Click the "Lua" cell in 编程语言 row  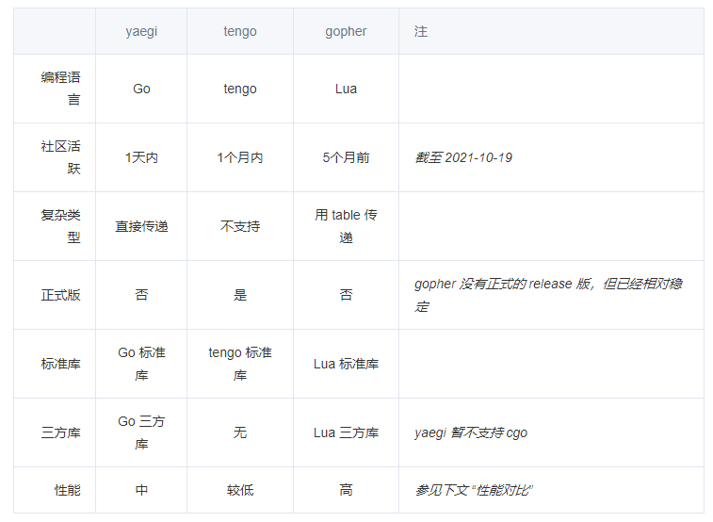tap(346, 89)
